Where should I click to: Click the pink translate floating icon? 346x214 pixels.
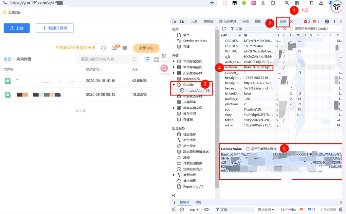point(164,68)
